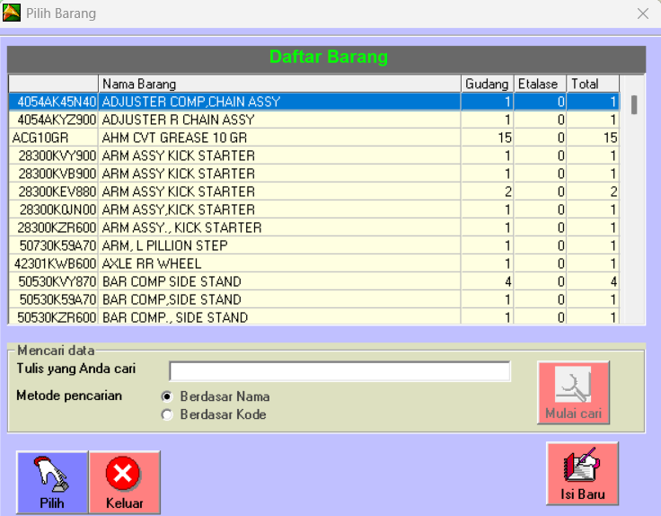The width and height of the screenshot is (661, 516).
Task: Click the app icon in title bar
Action: click(12, 13)
